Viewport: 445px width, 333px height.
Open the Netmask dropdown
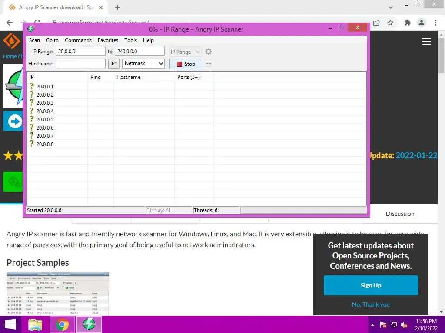tap(143, 63)
